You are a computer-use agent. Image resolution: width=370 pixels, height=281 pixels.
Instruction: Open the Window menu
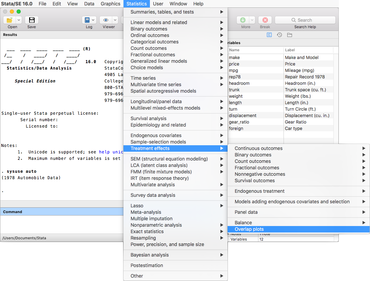[178, 4]
